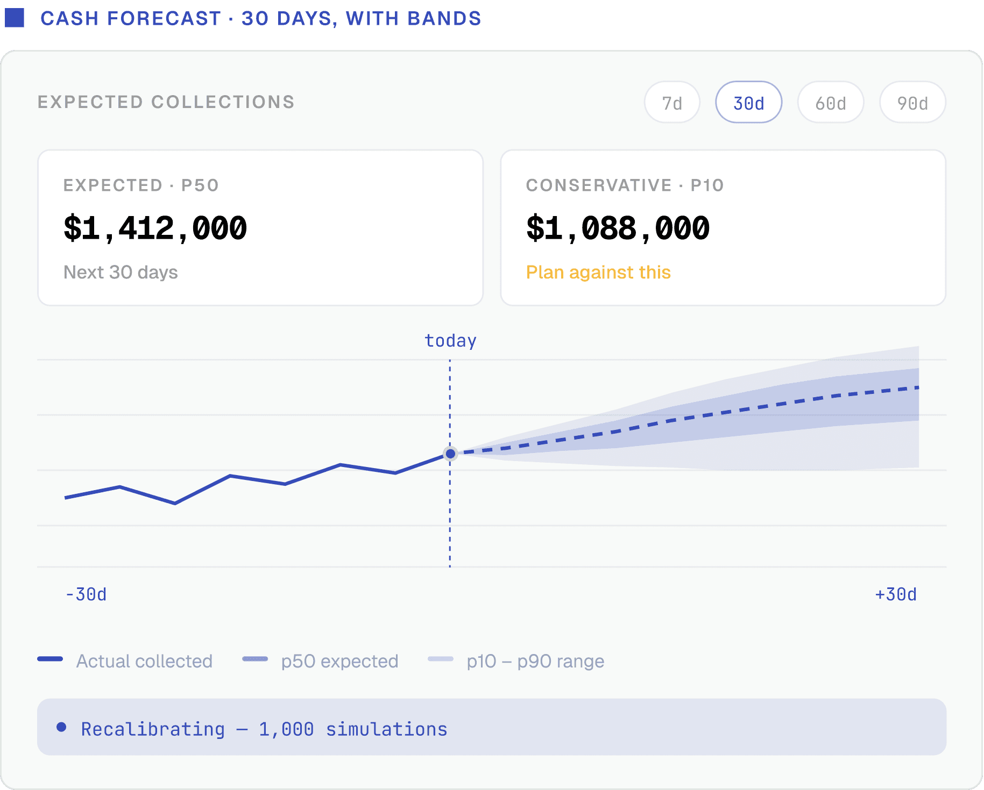Click the today marker dot on chart

click(x=450, y=454)
